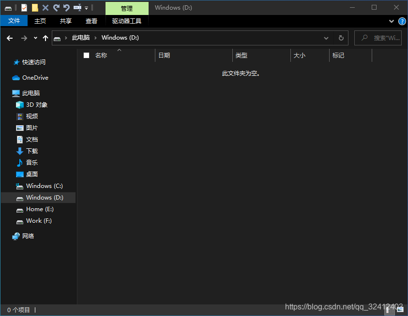Open the Customize Quick Access Toolbar dropdown

(x=86, y=8)
